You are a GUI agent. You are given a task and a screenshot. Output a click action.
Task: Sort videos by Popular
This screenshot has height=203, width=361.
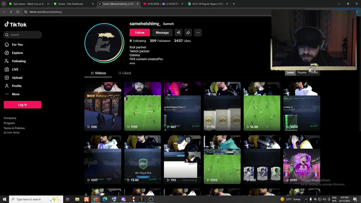click(302, 72)
